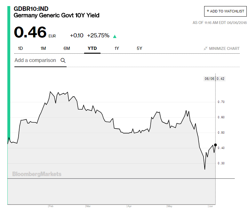Click the Minimize Chart link
Screen dimensions: 248x209
pyautogui.click(x=224, y=49)
